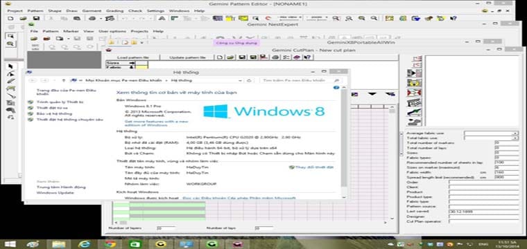Select the arrow pointer tool in left toolbox
This screenshot has width=527, height=249.
coord(11,66)
